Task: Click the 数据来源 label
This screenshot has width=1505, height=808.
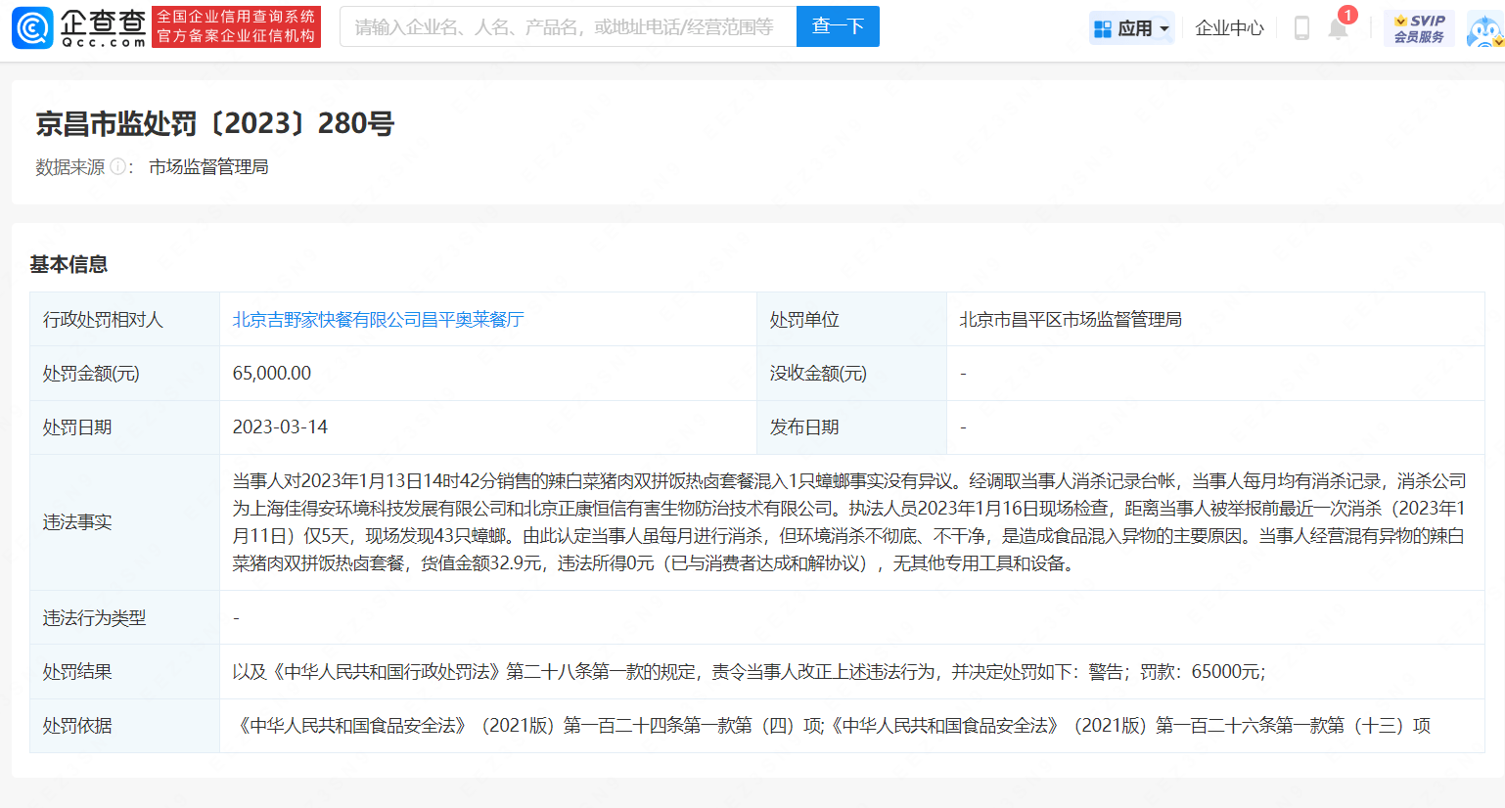Action: click(69, 167)
